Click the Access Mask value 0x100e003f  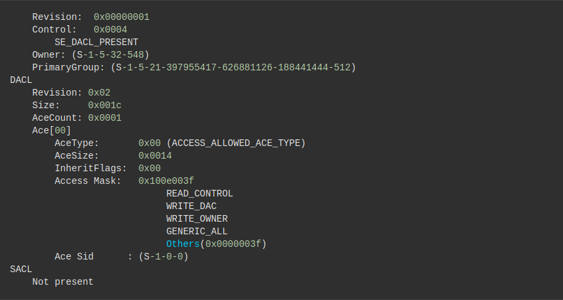[x=166, y=181]
